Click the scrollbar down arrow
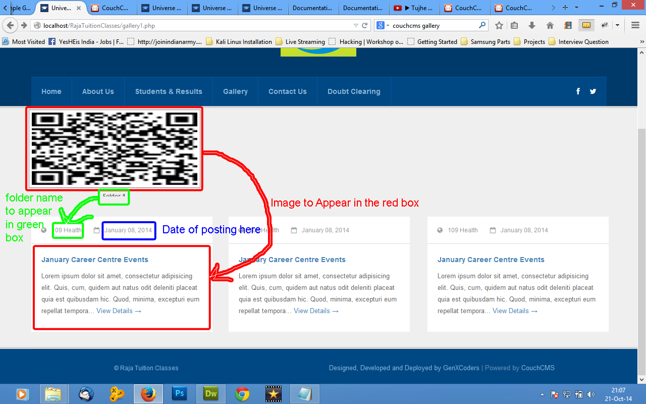The height and width of the screenshot is (404, 646). [x=642, y=379]
